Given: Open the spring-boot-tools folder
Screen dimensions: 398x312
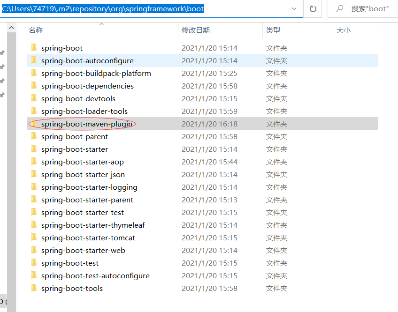Looking at the screenshot, I should 72,288.
